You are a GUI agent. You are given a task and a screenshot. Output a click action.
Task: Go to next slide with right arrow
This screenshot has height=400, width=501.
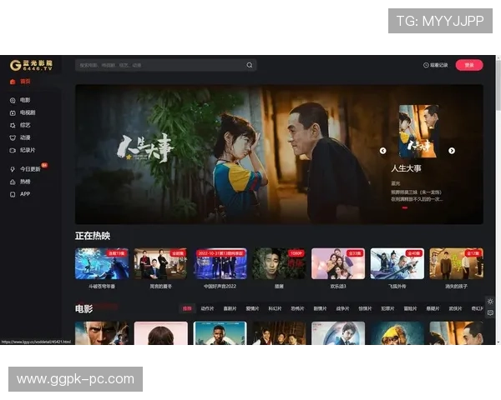point(452,151)
